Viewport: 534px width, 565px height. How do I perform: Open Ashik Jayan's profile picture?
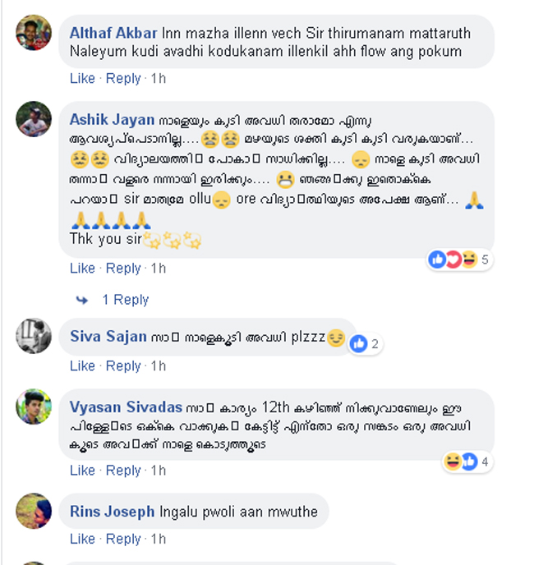pos(34,119)
